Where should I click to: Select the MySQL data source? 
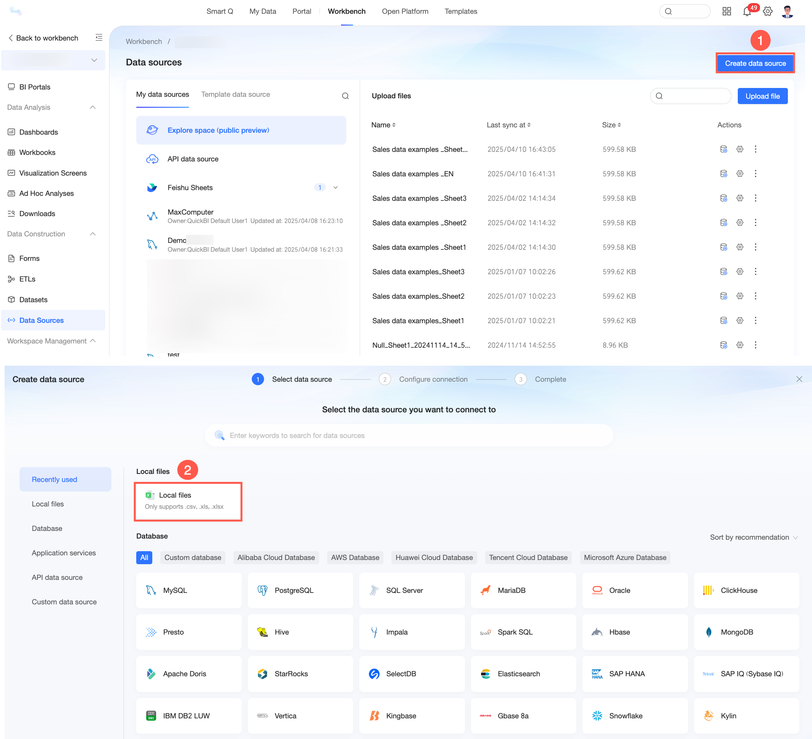[189, 590]
